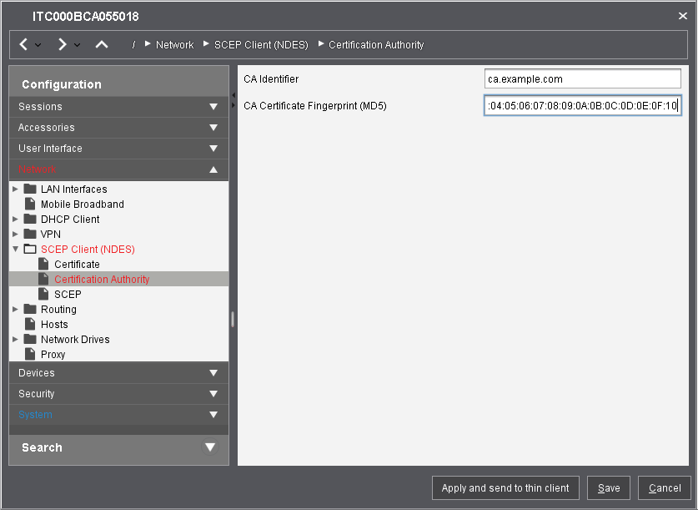698x510 pixels.
Task: Select Certificate item under SCEP Client
Action: click(77, 265)
